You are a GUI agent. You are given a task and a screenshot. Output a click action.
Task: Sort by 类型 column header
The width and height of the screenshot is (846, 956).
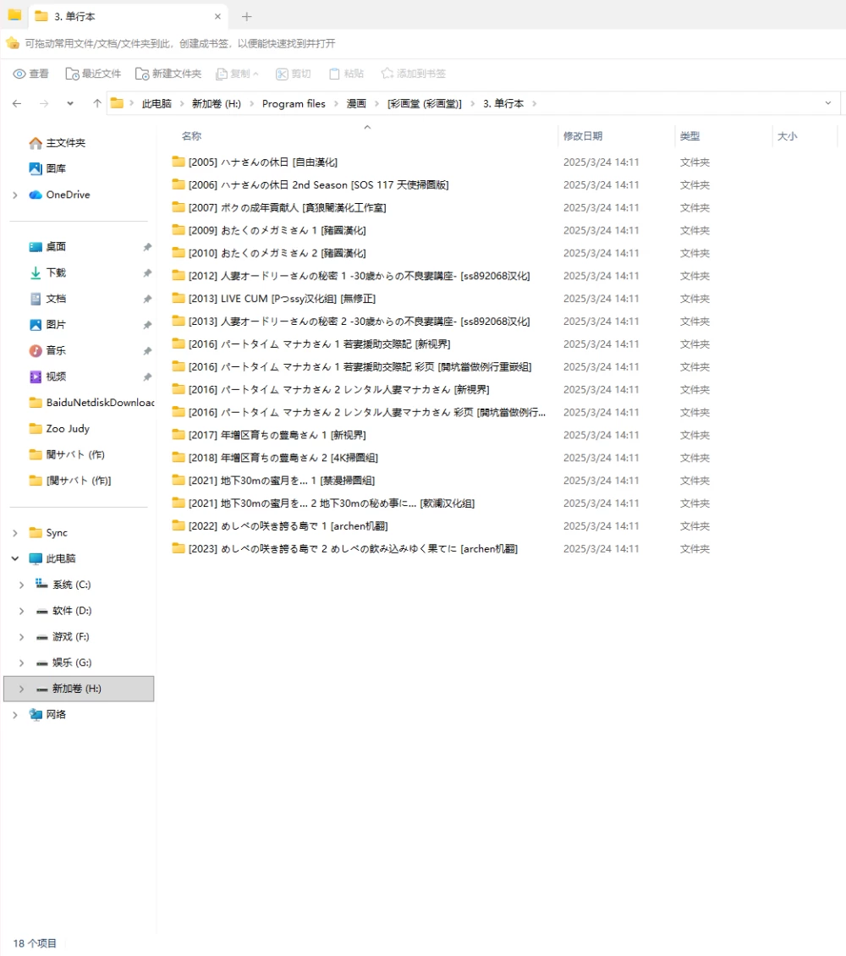click(690, 136)
